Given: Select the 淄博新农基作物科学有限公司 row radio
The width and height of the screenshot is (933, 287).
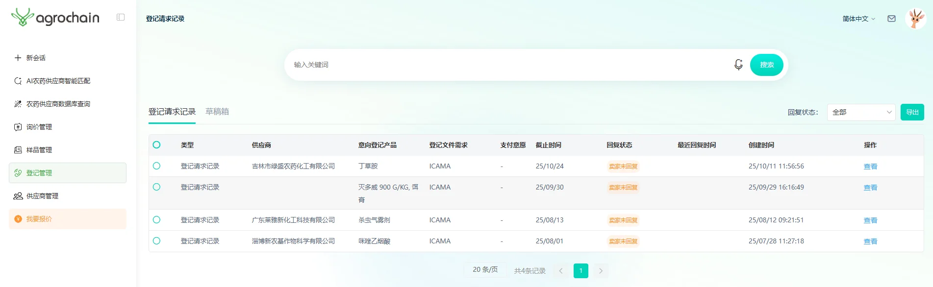Looking at the screenshot, I should pos(156,241).
